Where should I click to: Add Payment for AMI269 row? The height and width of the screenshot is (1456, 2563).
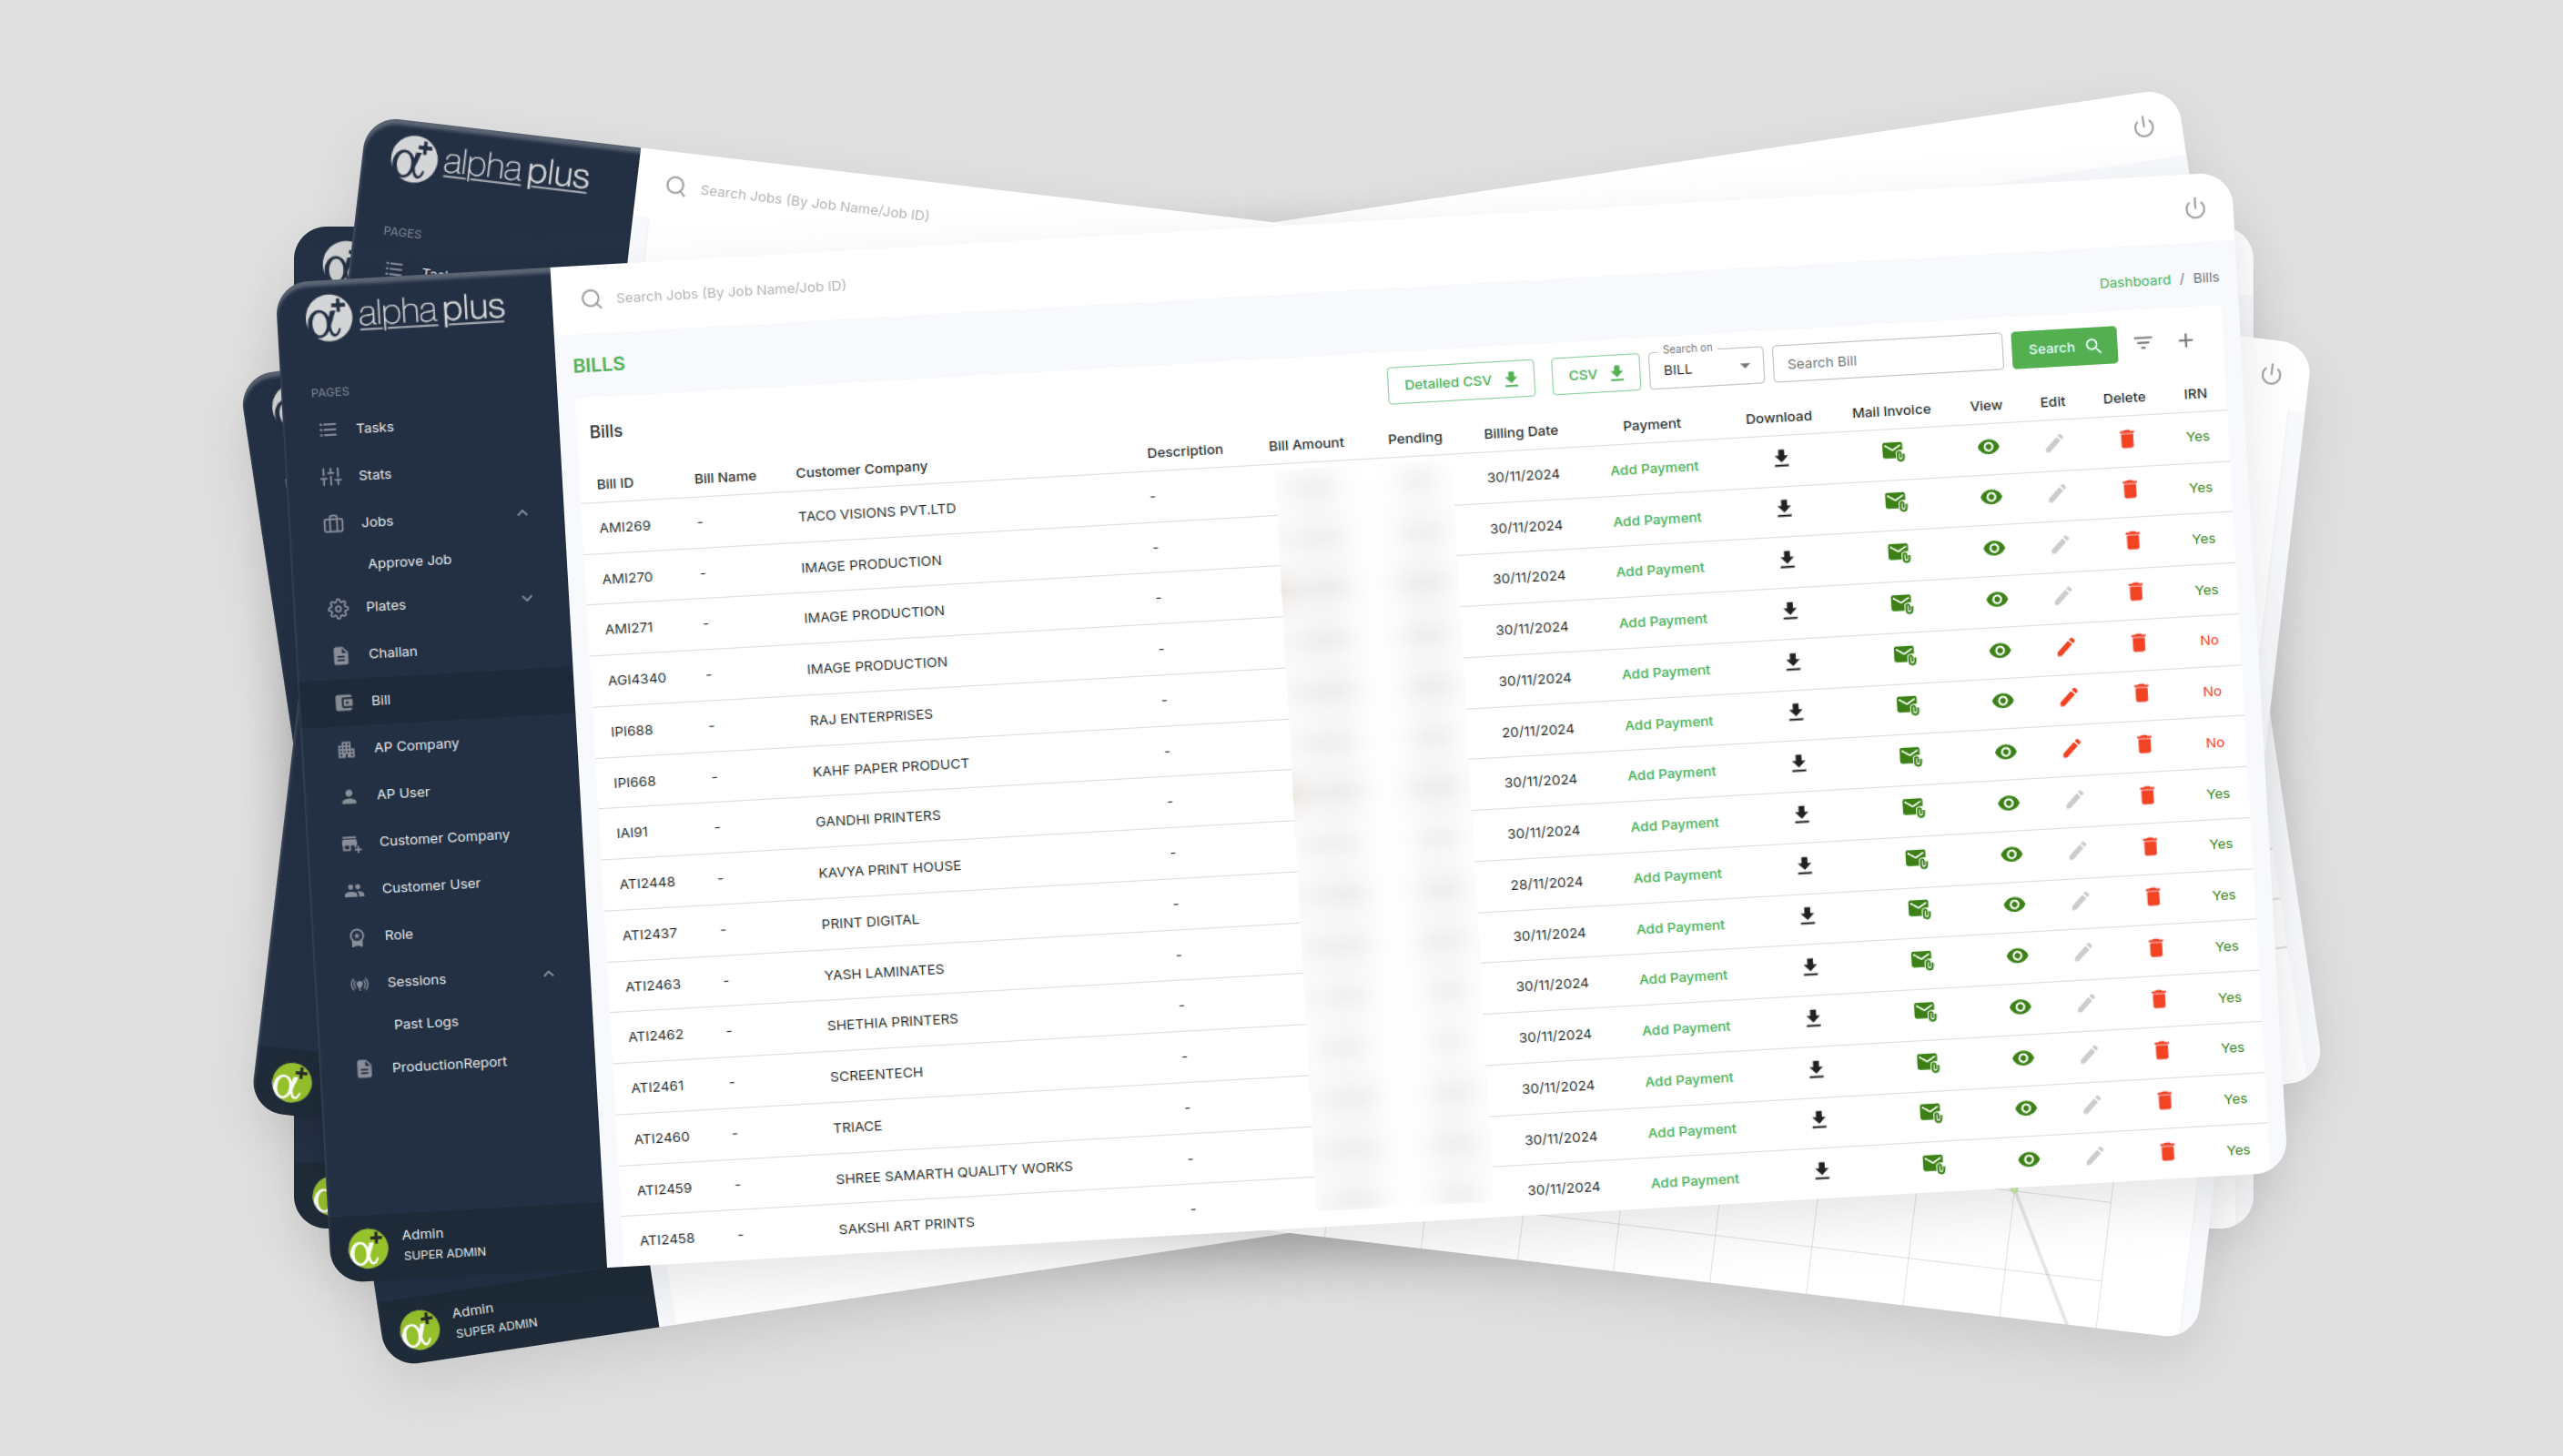pyautogui.click(x=1654, y=468)
